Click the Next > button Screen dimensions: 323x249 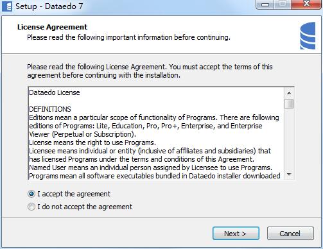tap(236, 234)
